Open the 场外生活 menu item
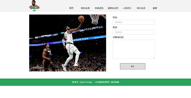This screenshot has width=191, height=98. point(141,8)
